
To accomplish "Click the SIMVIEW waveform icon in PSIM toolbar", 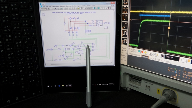I will coord(98,8).
